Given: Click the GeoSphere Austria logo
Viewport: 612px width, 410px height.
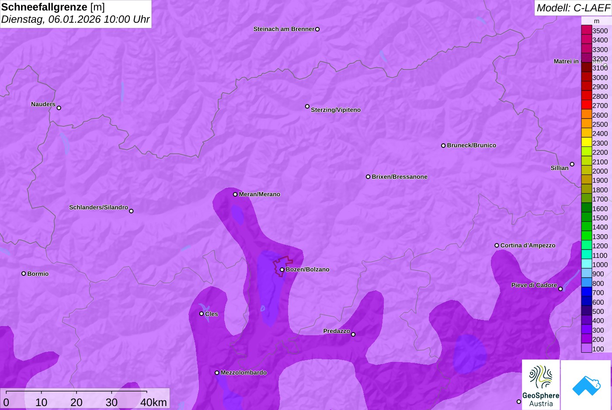Looking at the screenshot, I should pos(541,385).
